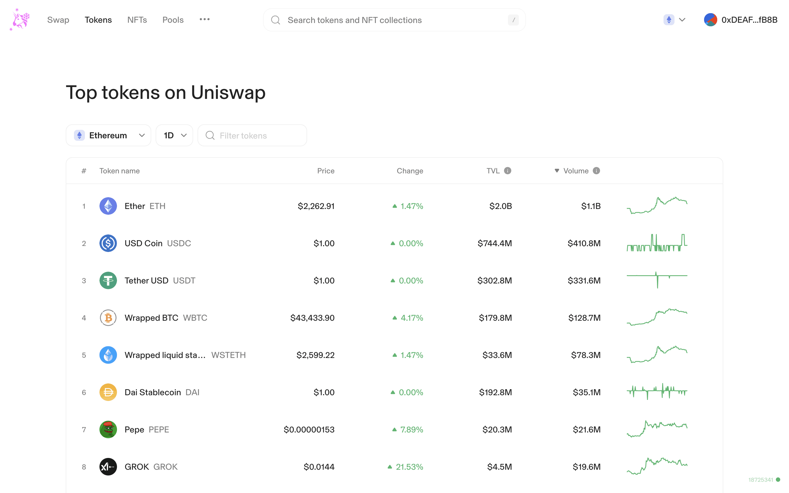This screenshot has width=789, height=493.
Task: Click the GROK token logo
Action: click(x=108, y=467)
